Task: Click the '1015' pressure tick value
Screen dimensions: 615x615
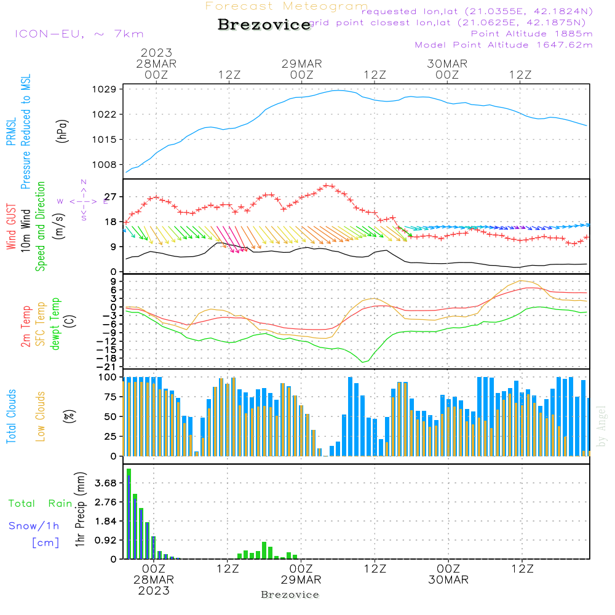Action: pyautogui.click(x=105, y=140)
